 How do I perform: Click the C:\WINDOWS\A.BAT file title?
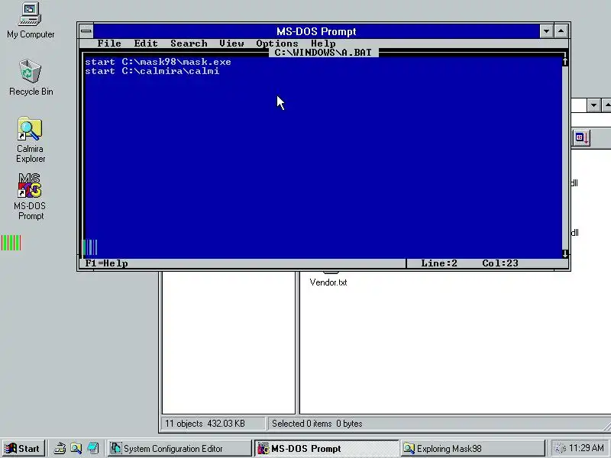click(x=323, y=53)
